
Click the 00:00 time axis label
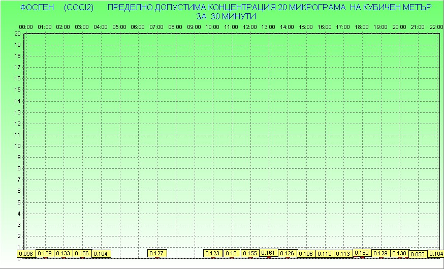26,26
